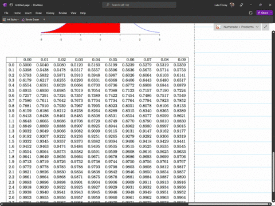Click the cell value 0.9964
Image resolution: width=275 pixels, height=206 pixels.
[179, 197]
